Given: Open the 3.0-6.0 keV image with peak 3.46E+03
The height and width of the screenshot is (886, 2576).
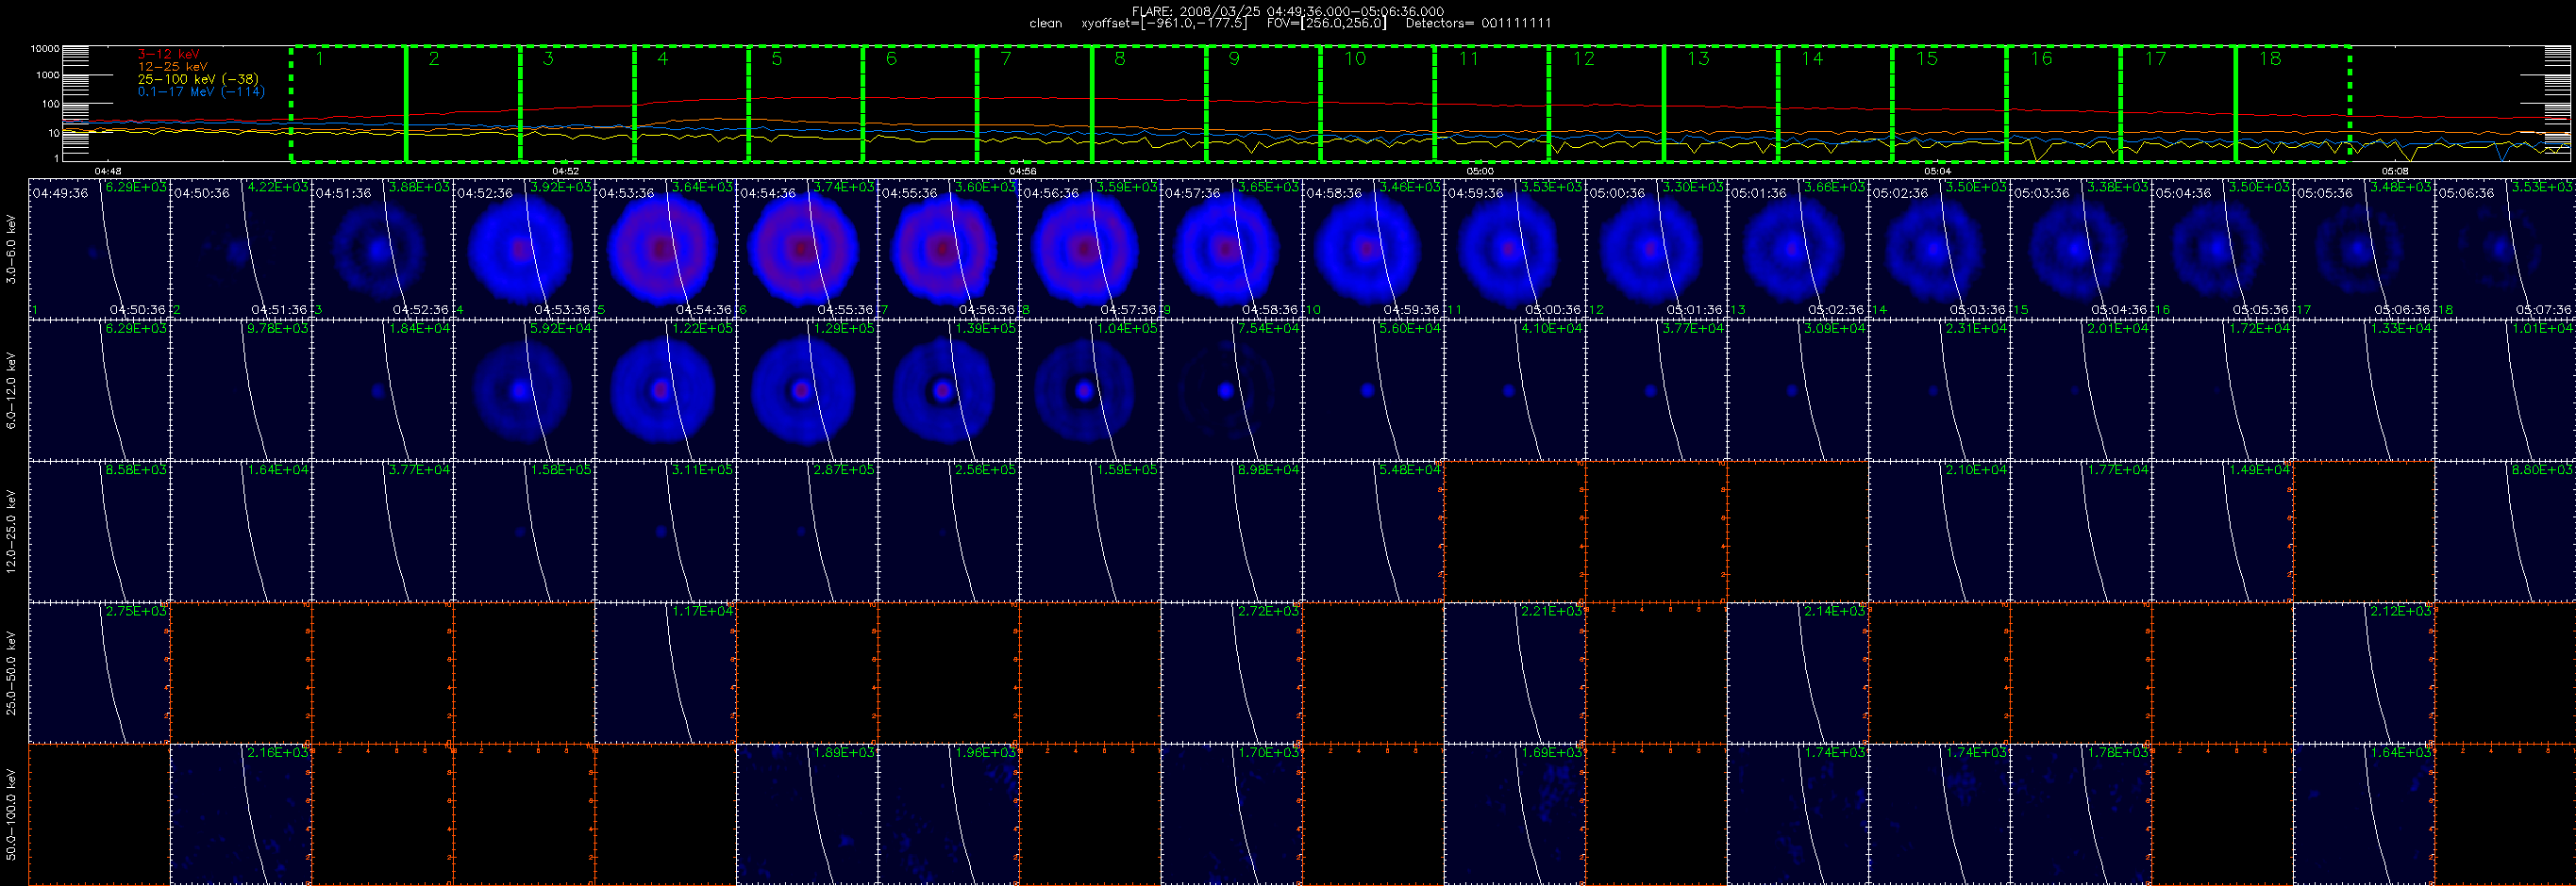Looking at the screenshot, I should (1373, 249).
